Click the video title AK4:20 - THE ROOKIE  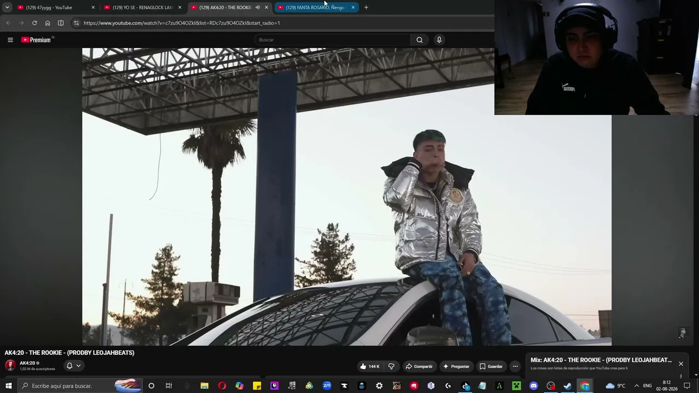[x=69, y=353]
